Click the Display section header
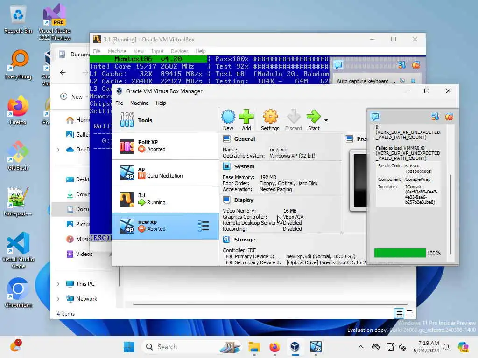478x358 pixels. [244, 200]
